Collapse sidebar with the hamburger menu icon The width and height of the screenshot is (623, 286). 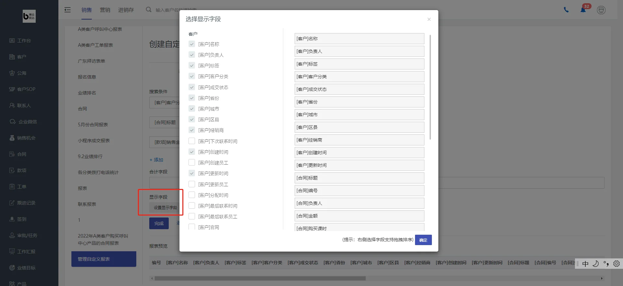click(67, 10)
